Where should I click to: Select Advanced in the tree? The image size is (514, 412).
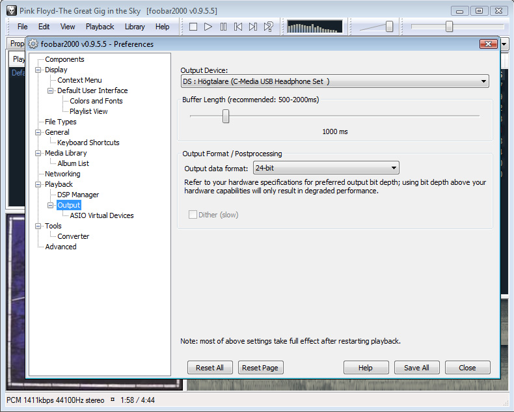tap(61, 247)
